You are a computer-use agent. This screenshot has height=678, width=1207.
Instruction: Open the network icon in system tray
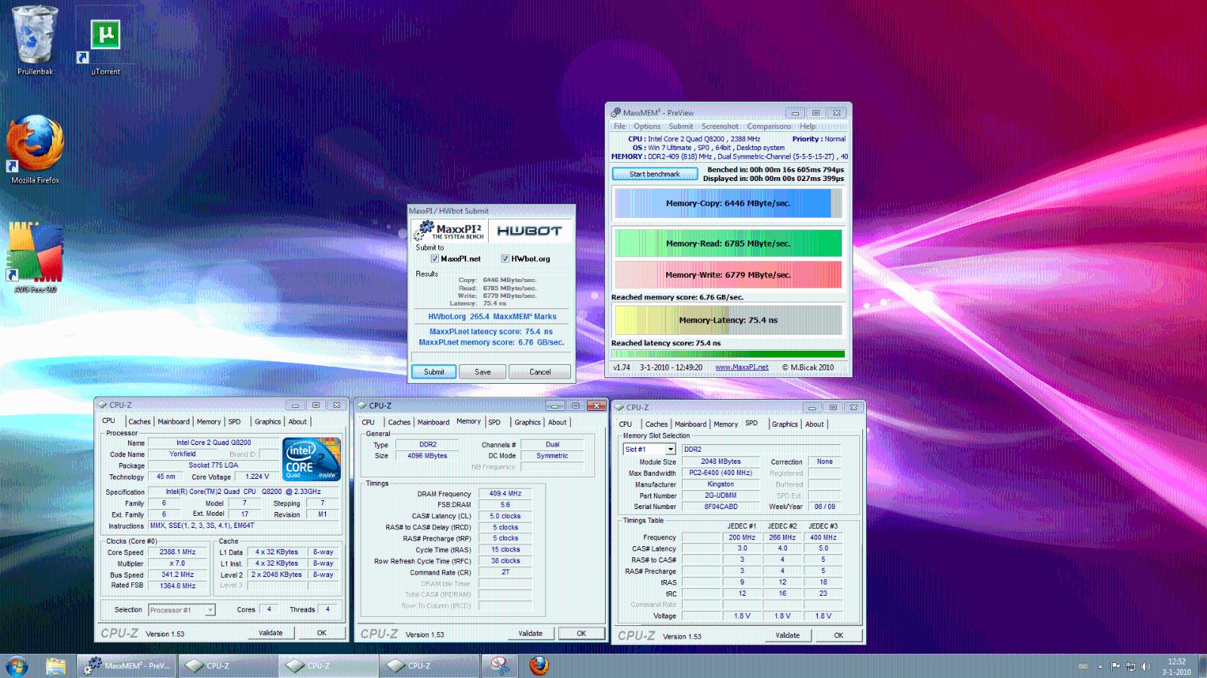pyautogui.click(x=1131, y=666)
